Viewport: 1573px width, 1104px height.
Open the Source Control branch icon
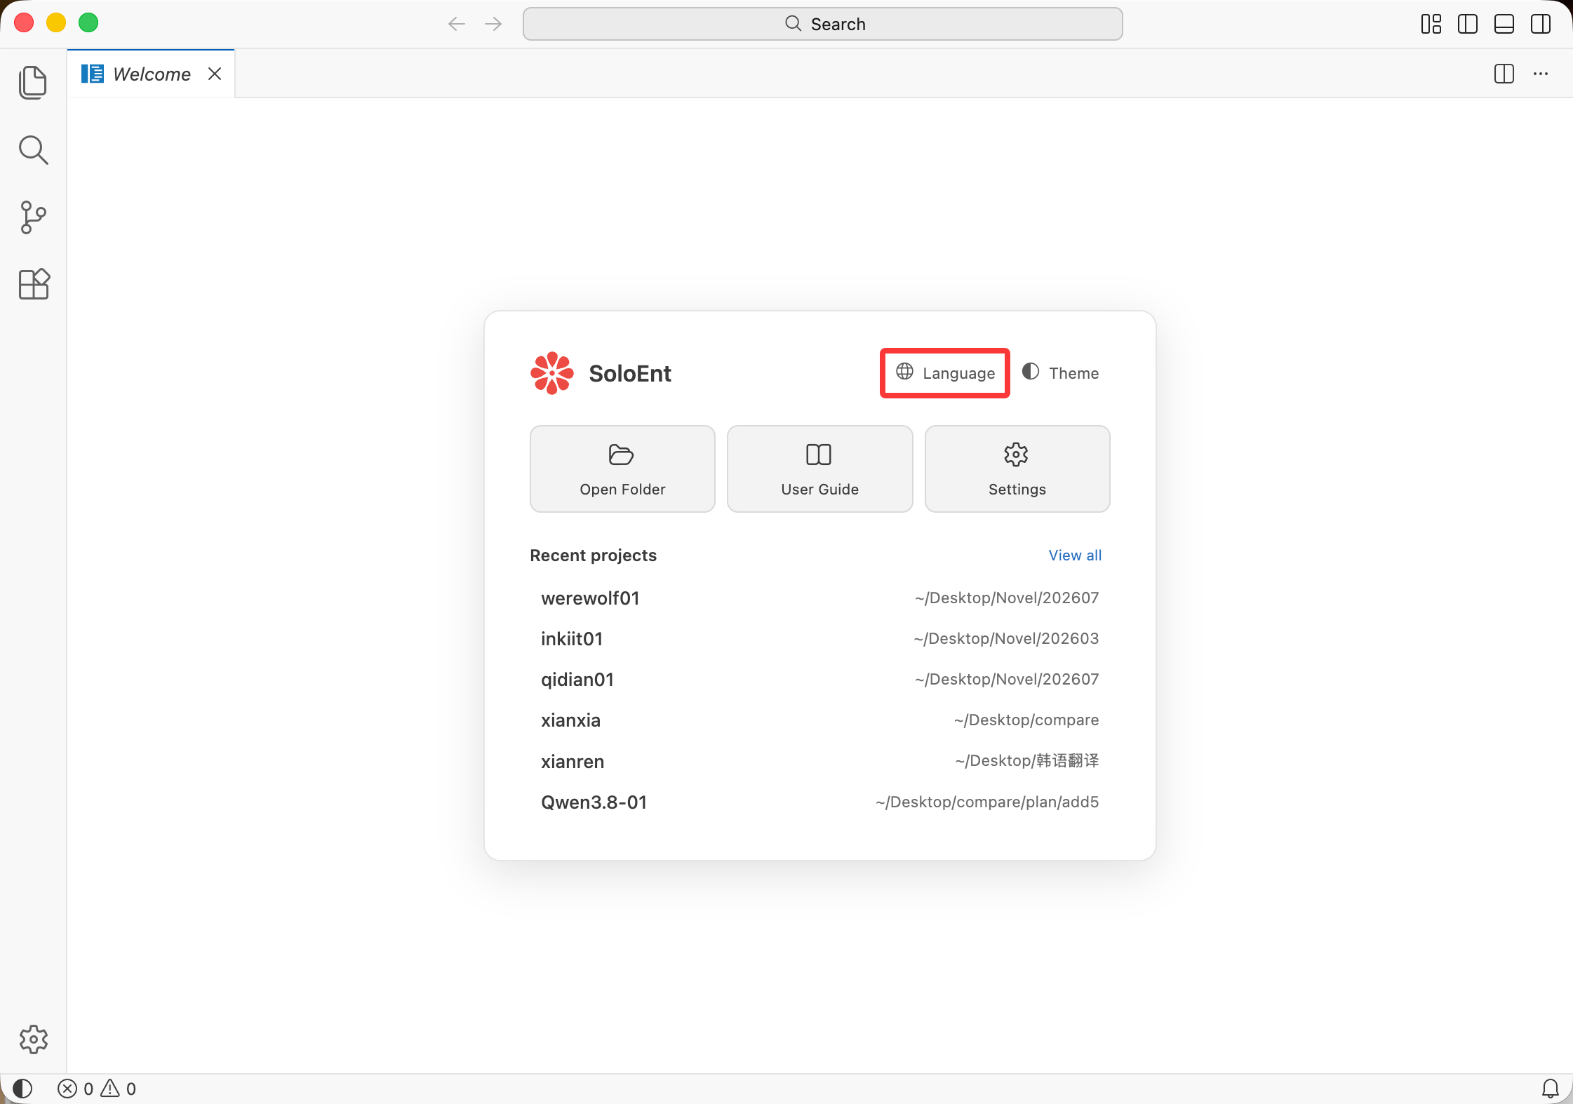tap(33, 217)
